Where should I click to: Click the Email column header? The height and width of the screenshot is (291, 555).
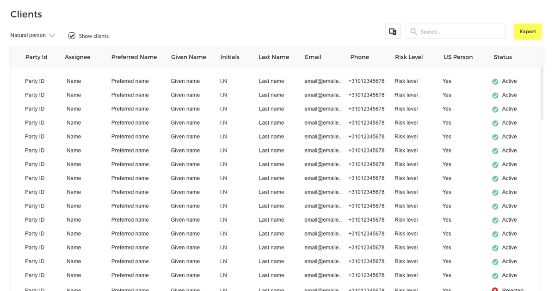tap(313, 57)
